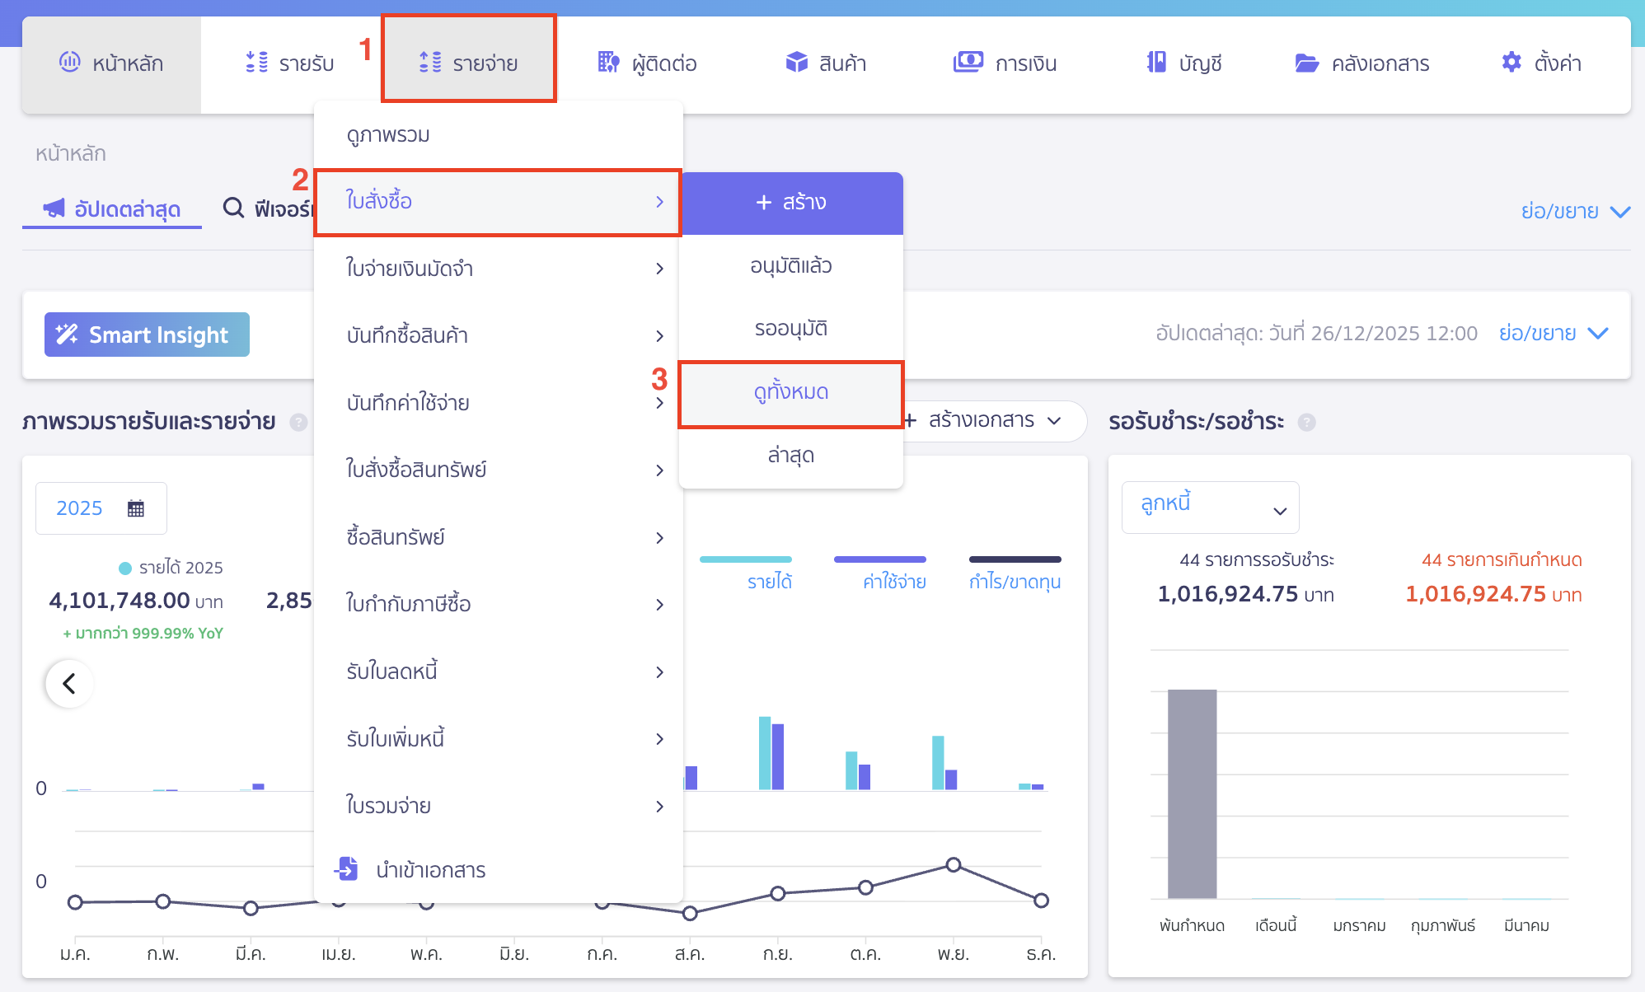The height and width of the screenshot is (992, 1645).
Task: Click the product box icon in the navbar
Action: pyautogui.click(x=796, y=63)
